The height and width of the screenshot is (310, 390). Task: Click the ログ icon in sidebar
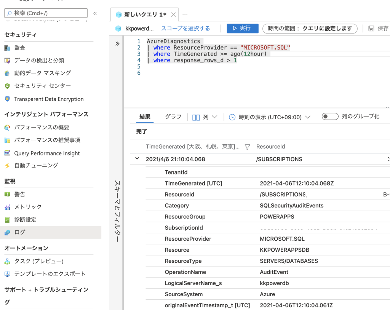tap(8, 232)
